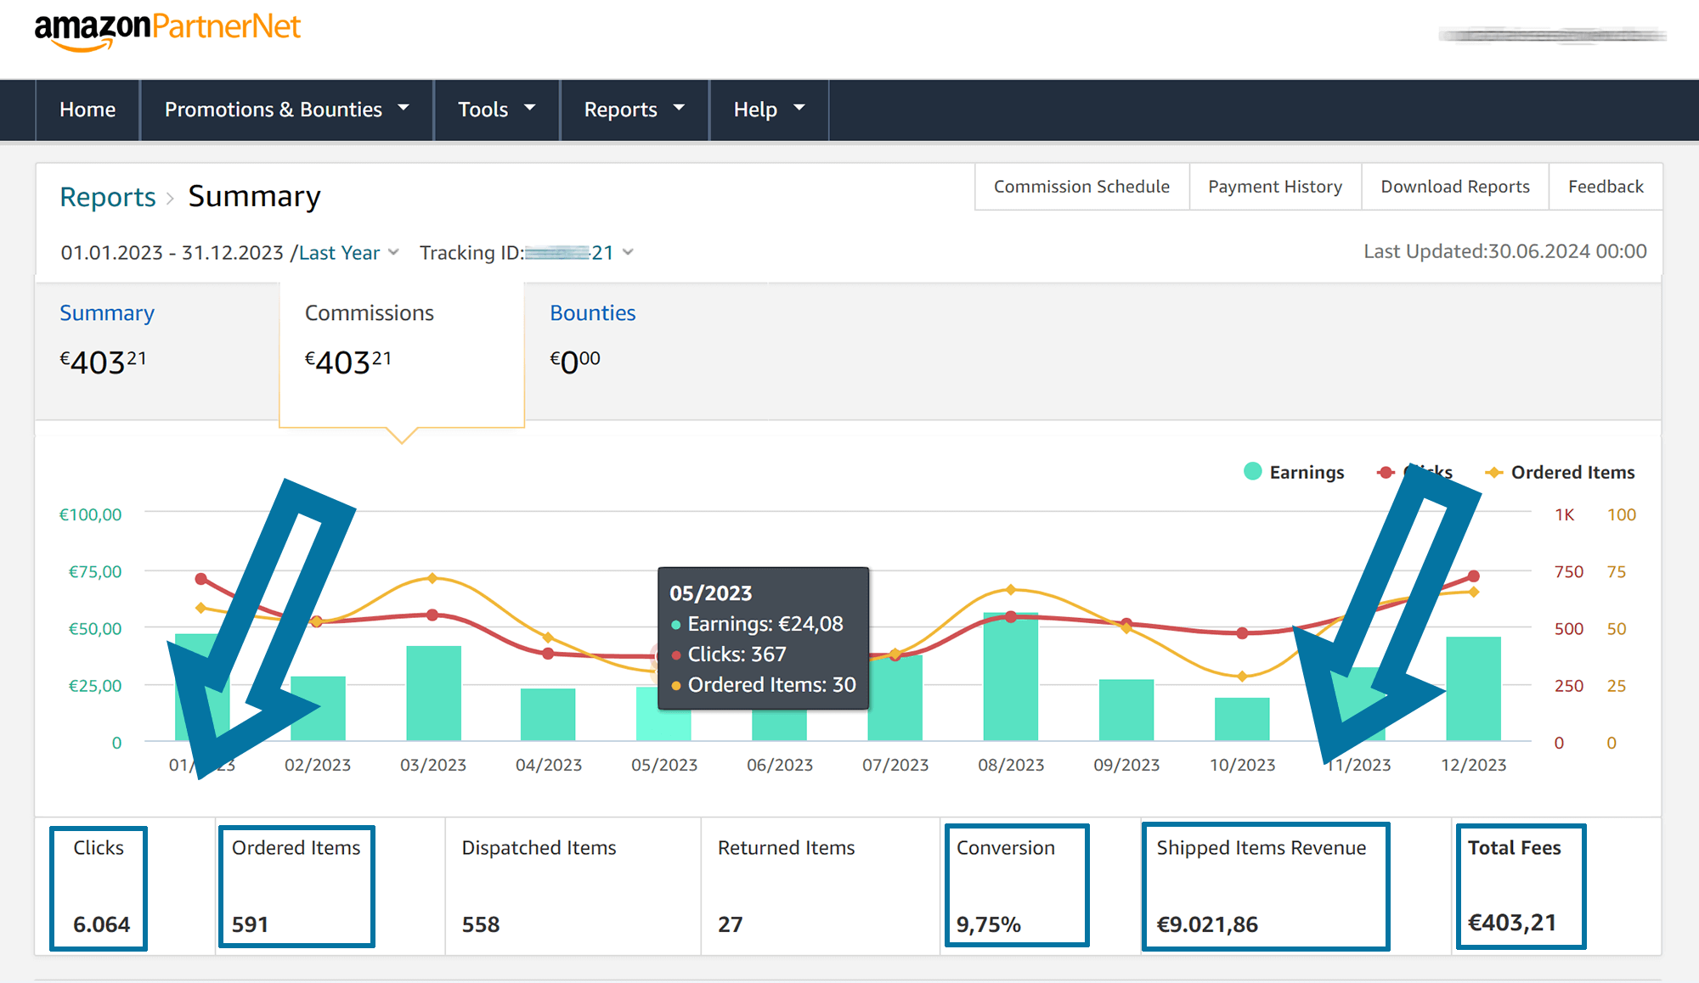Select the Tracking ID value ending 21
The width and height of the screenshot is (1699, 983).
[x=569, y=253]
